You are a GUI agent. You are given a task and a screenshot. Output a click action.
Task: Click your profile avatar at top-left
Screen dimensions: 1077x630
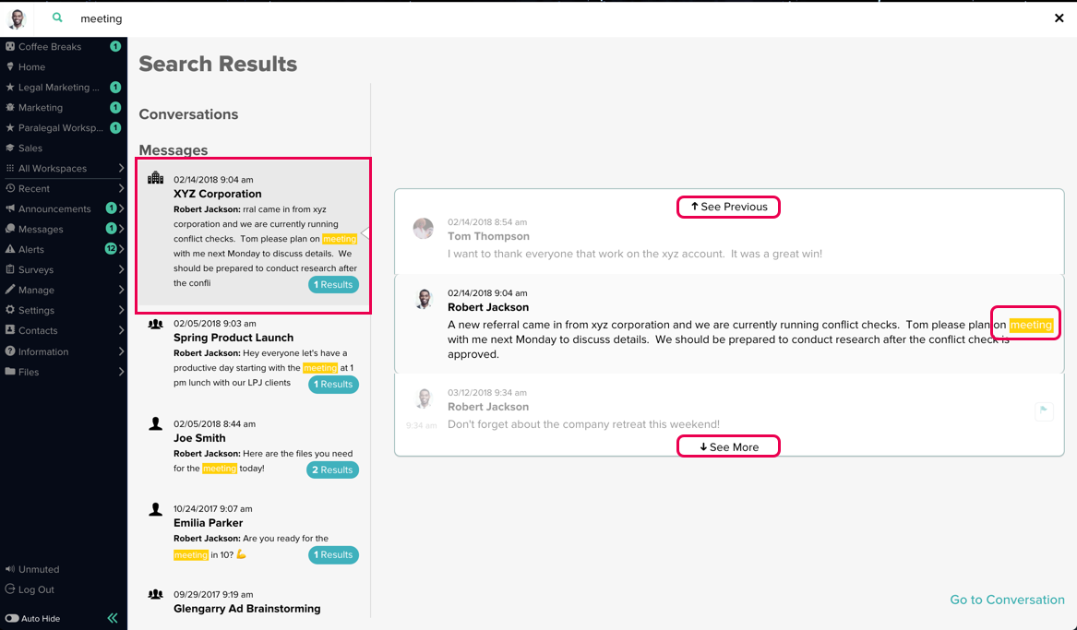[x=17, y=18]
